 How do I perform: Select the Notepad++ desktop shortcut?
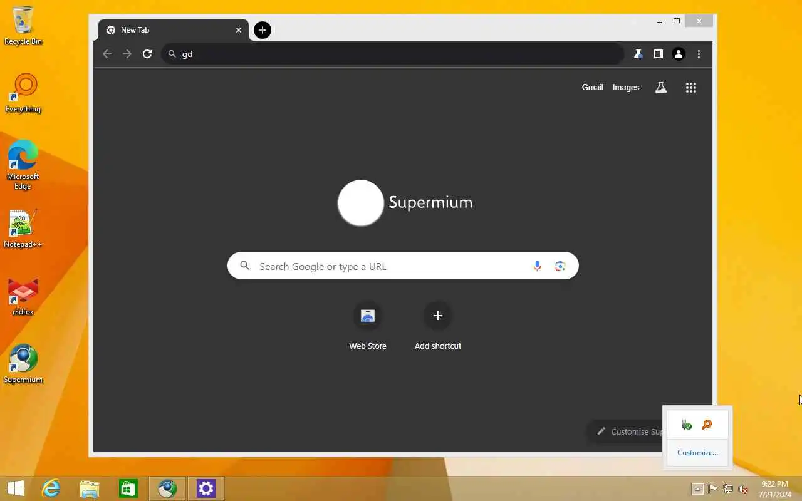23,229
